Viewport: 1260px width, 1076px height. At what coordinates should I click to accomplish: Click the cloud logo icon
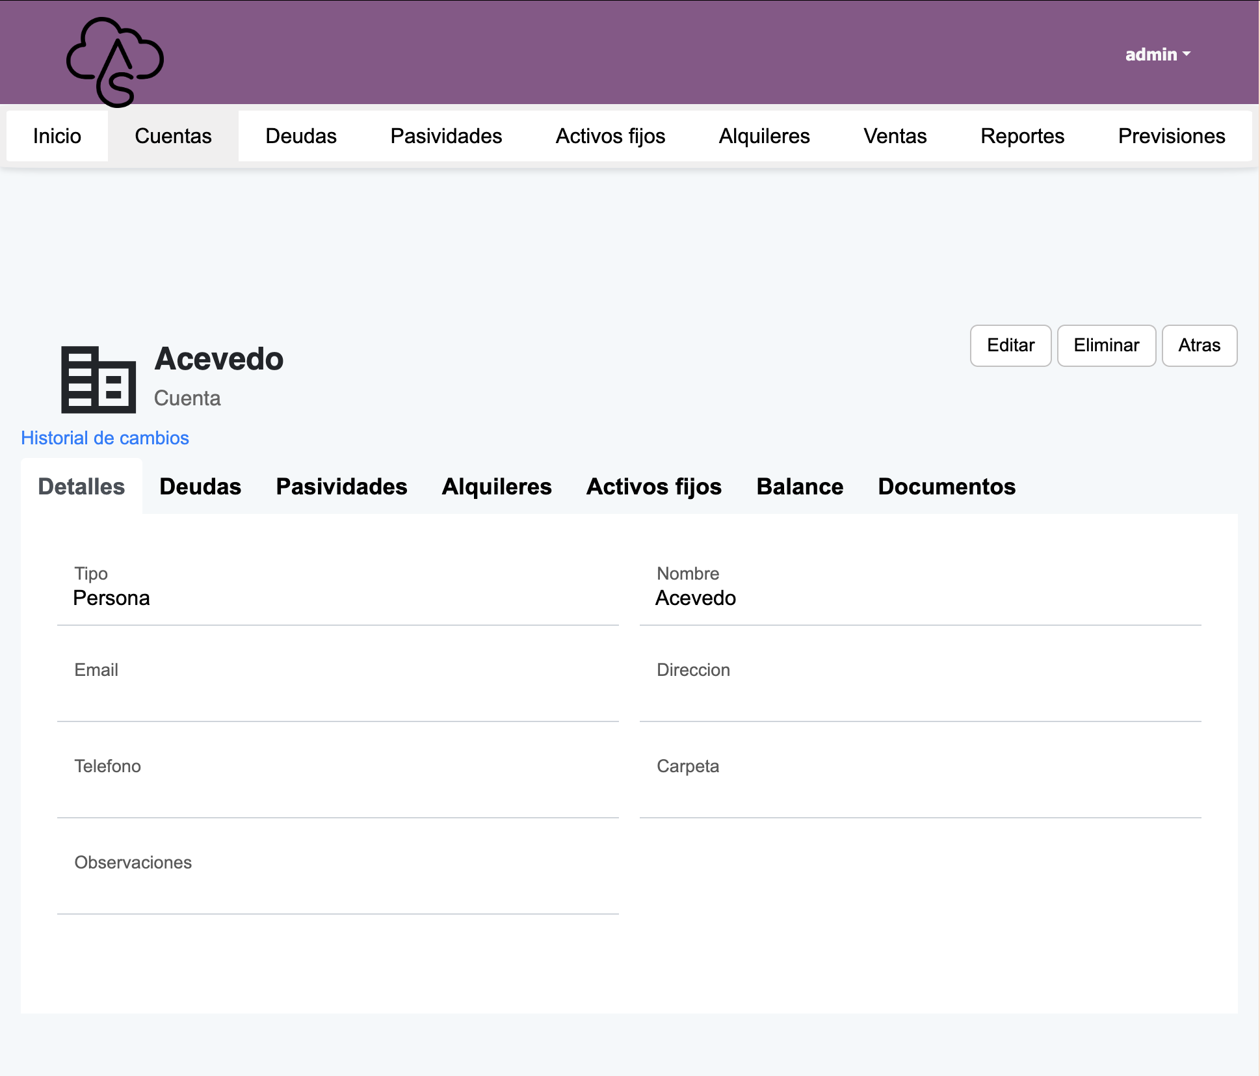(x=115, y=62)
